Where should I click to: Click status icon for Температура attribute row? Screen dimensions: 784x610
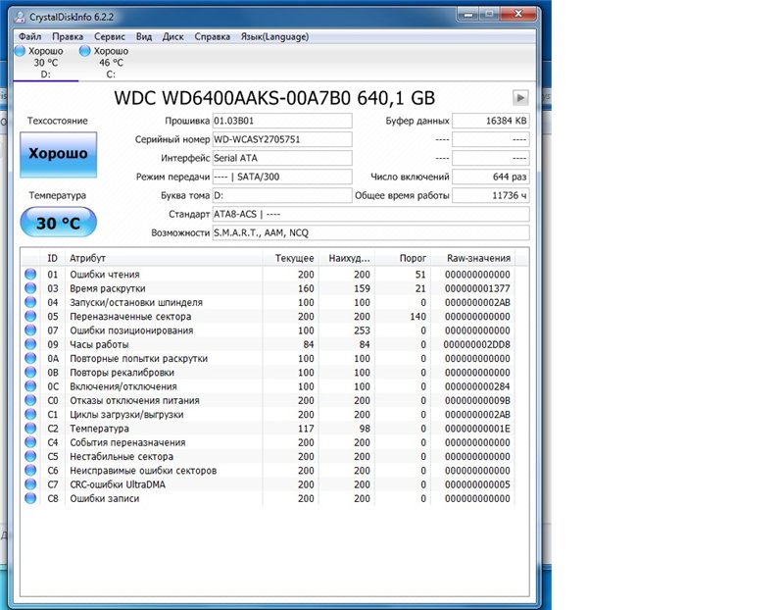(30, 428)
